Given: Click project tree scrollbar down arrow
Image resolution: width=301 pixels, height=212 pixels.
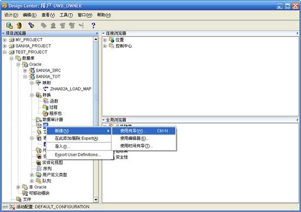Looking at the screenshot, I should coord(96,199).
